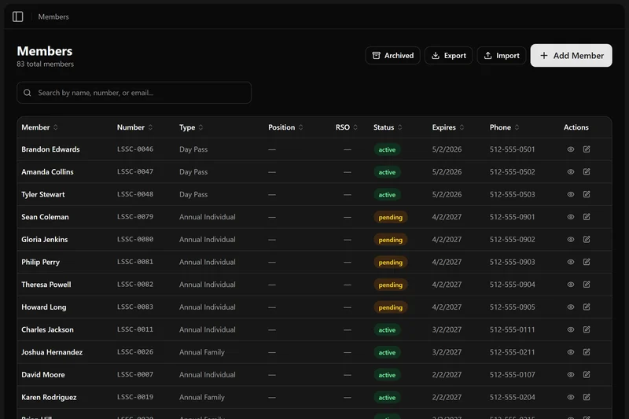View Karen Rodriguez details eye icon
Image resolution: width=629 pixels, height=419 pixels.
coord(571,397)
